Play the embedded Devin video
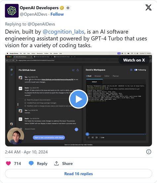The image size is (157, 183). pyautogui.click(x=78, y=99)
